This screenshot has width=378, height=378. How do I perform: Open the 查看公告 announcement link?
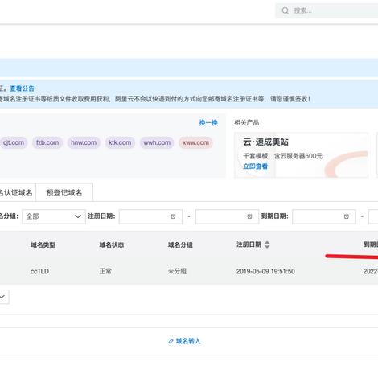(x=22, y=88)
